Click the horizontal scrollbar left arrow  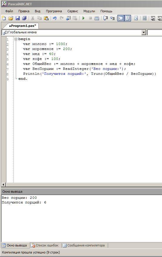pyautogui.click(x=4, y=184)
